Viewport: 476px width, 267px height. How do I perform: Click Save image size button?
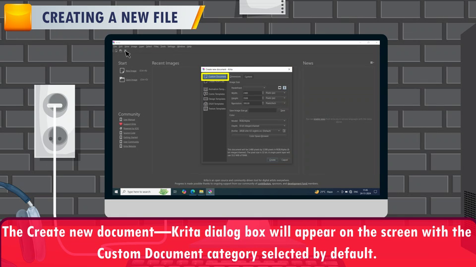[283, 110]
